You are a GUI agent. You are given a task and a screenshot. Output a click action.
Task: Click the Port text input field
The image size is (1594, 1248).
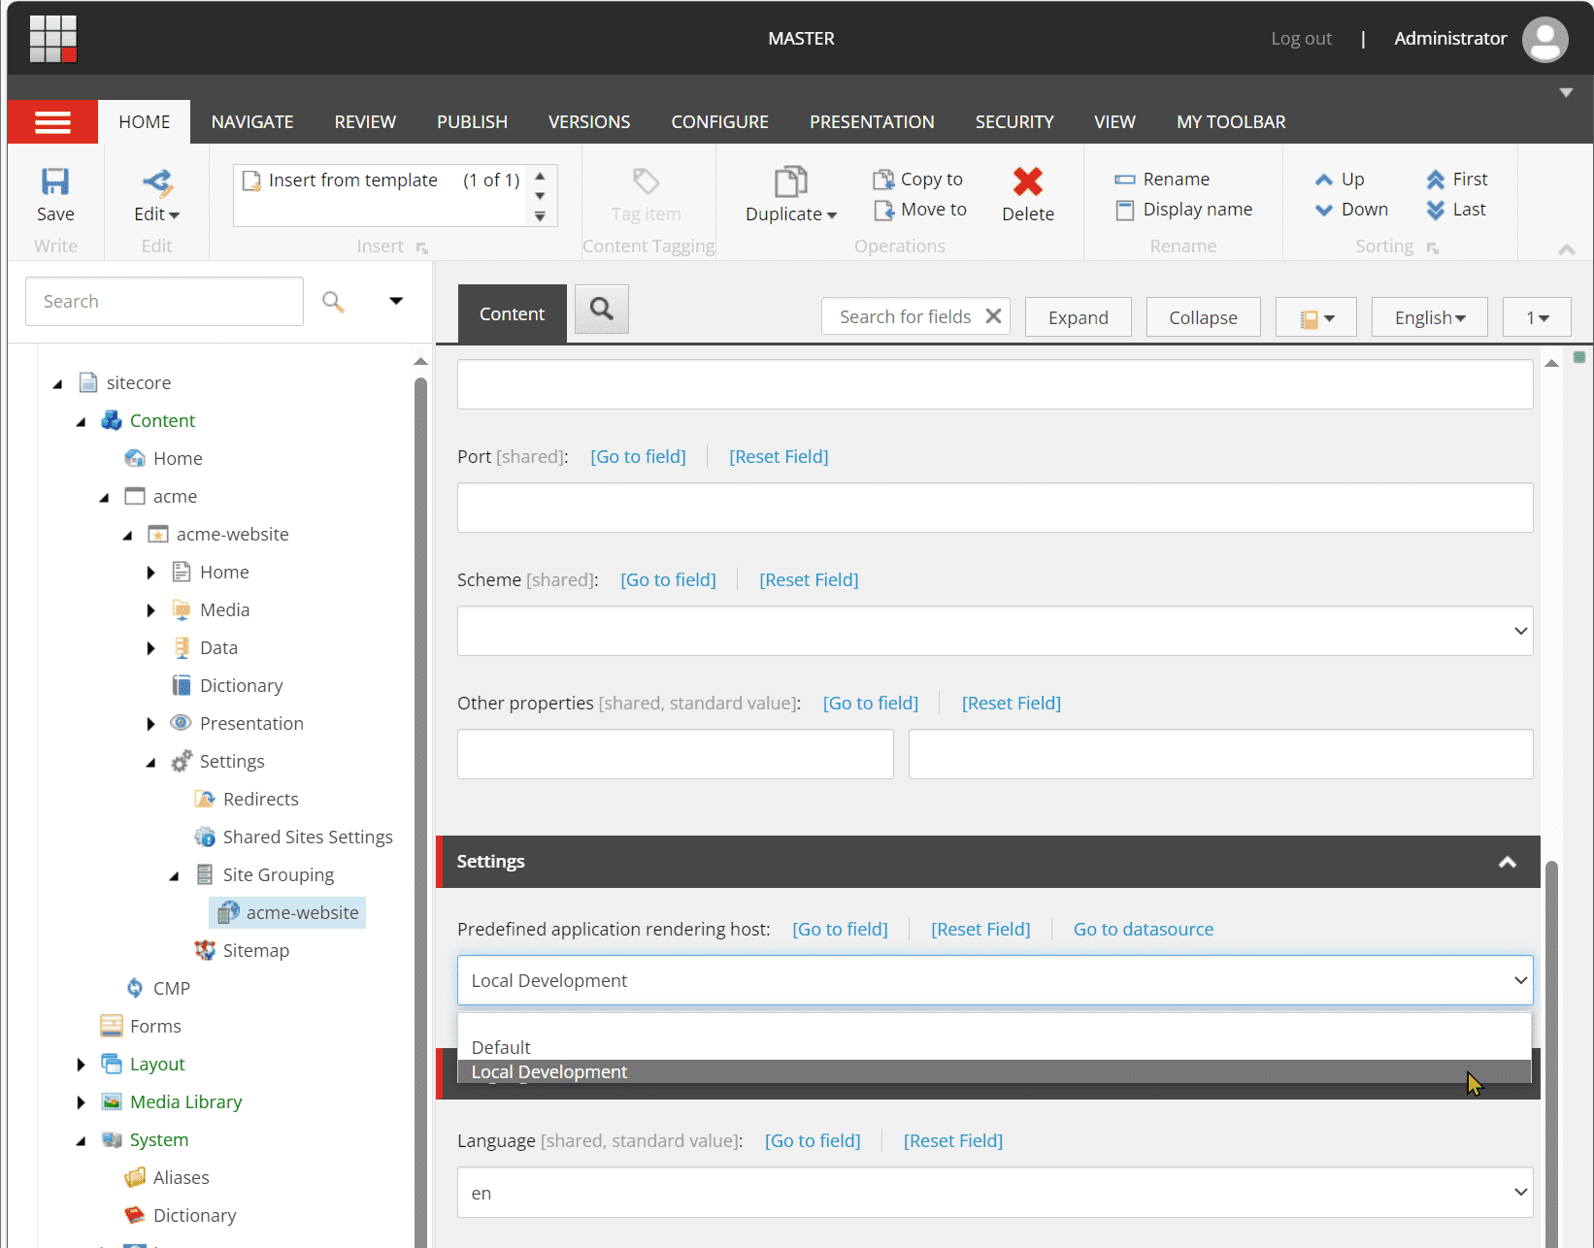coord(994,508)
